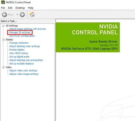Select the Video category label
This screenshot has width=135, height=121.
pyautogui.click(x=8, y=67)
